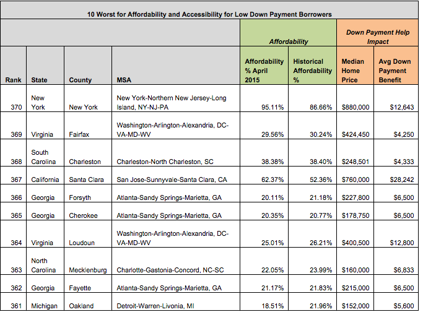The image size is (423, 312).
Task: Click the $880,000 median home price cell
Action: click(355, 107)
